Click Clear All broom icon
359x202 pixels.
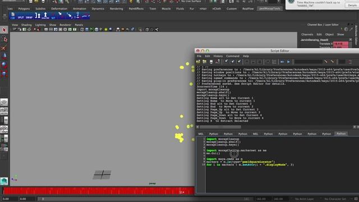point(238,62)
